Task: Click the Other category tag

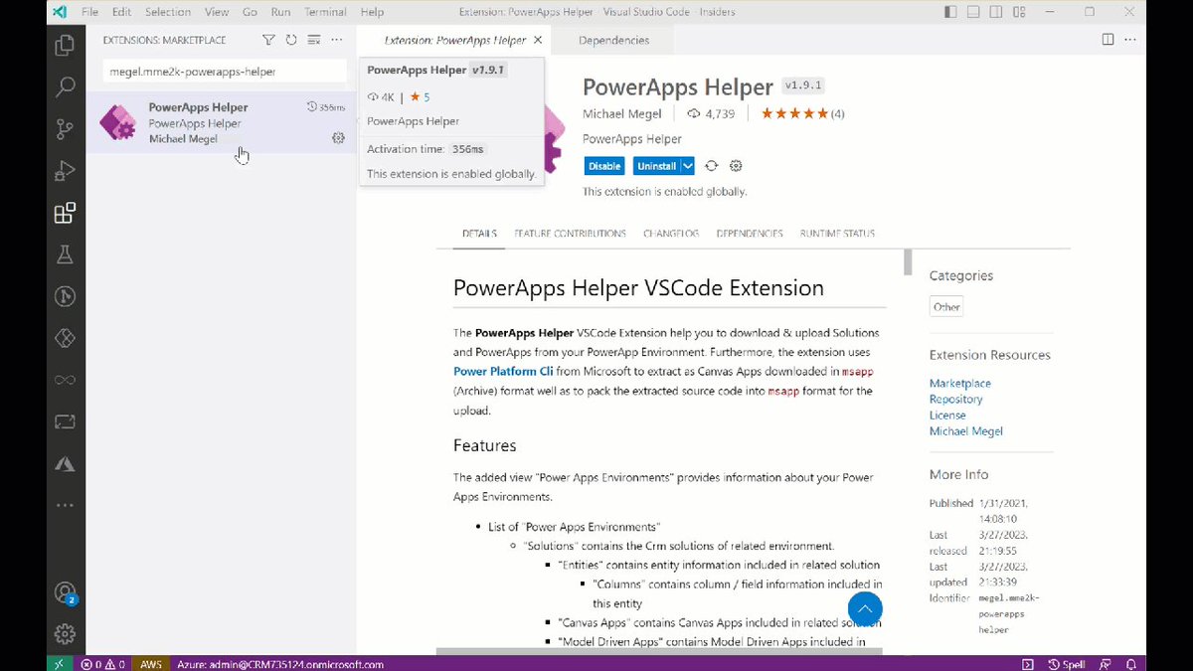Action: click(x=946, y=307)
